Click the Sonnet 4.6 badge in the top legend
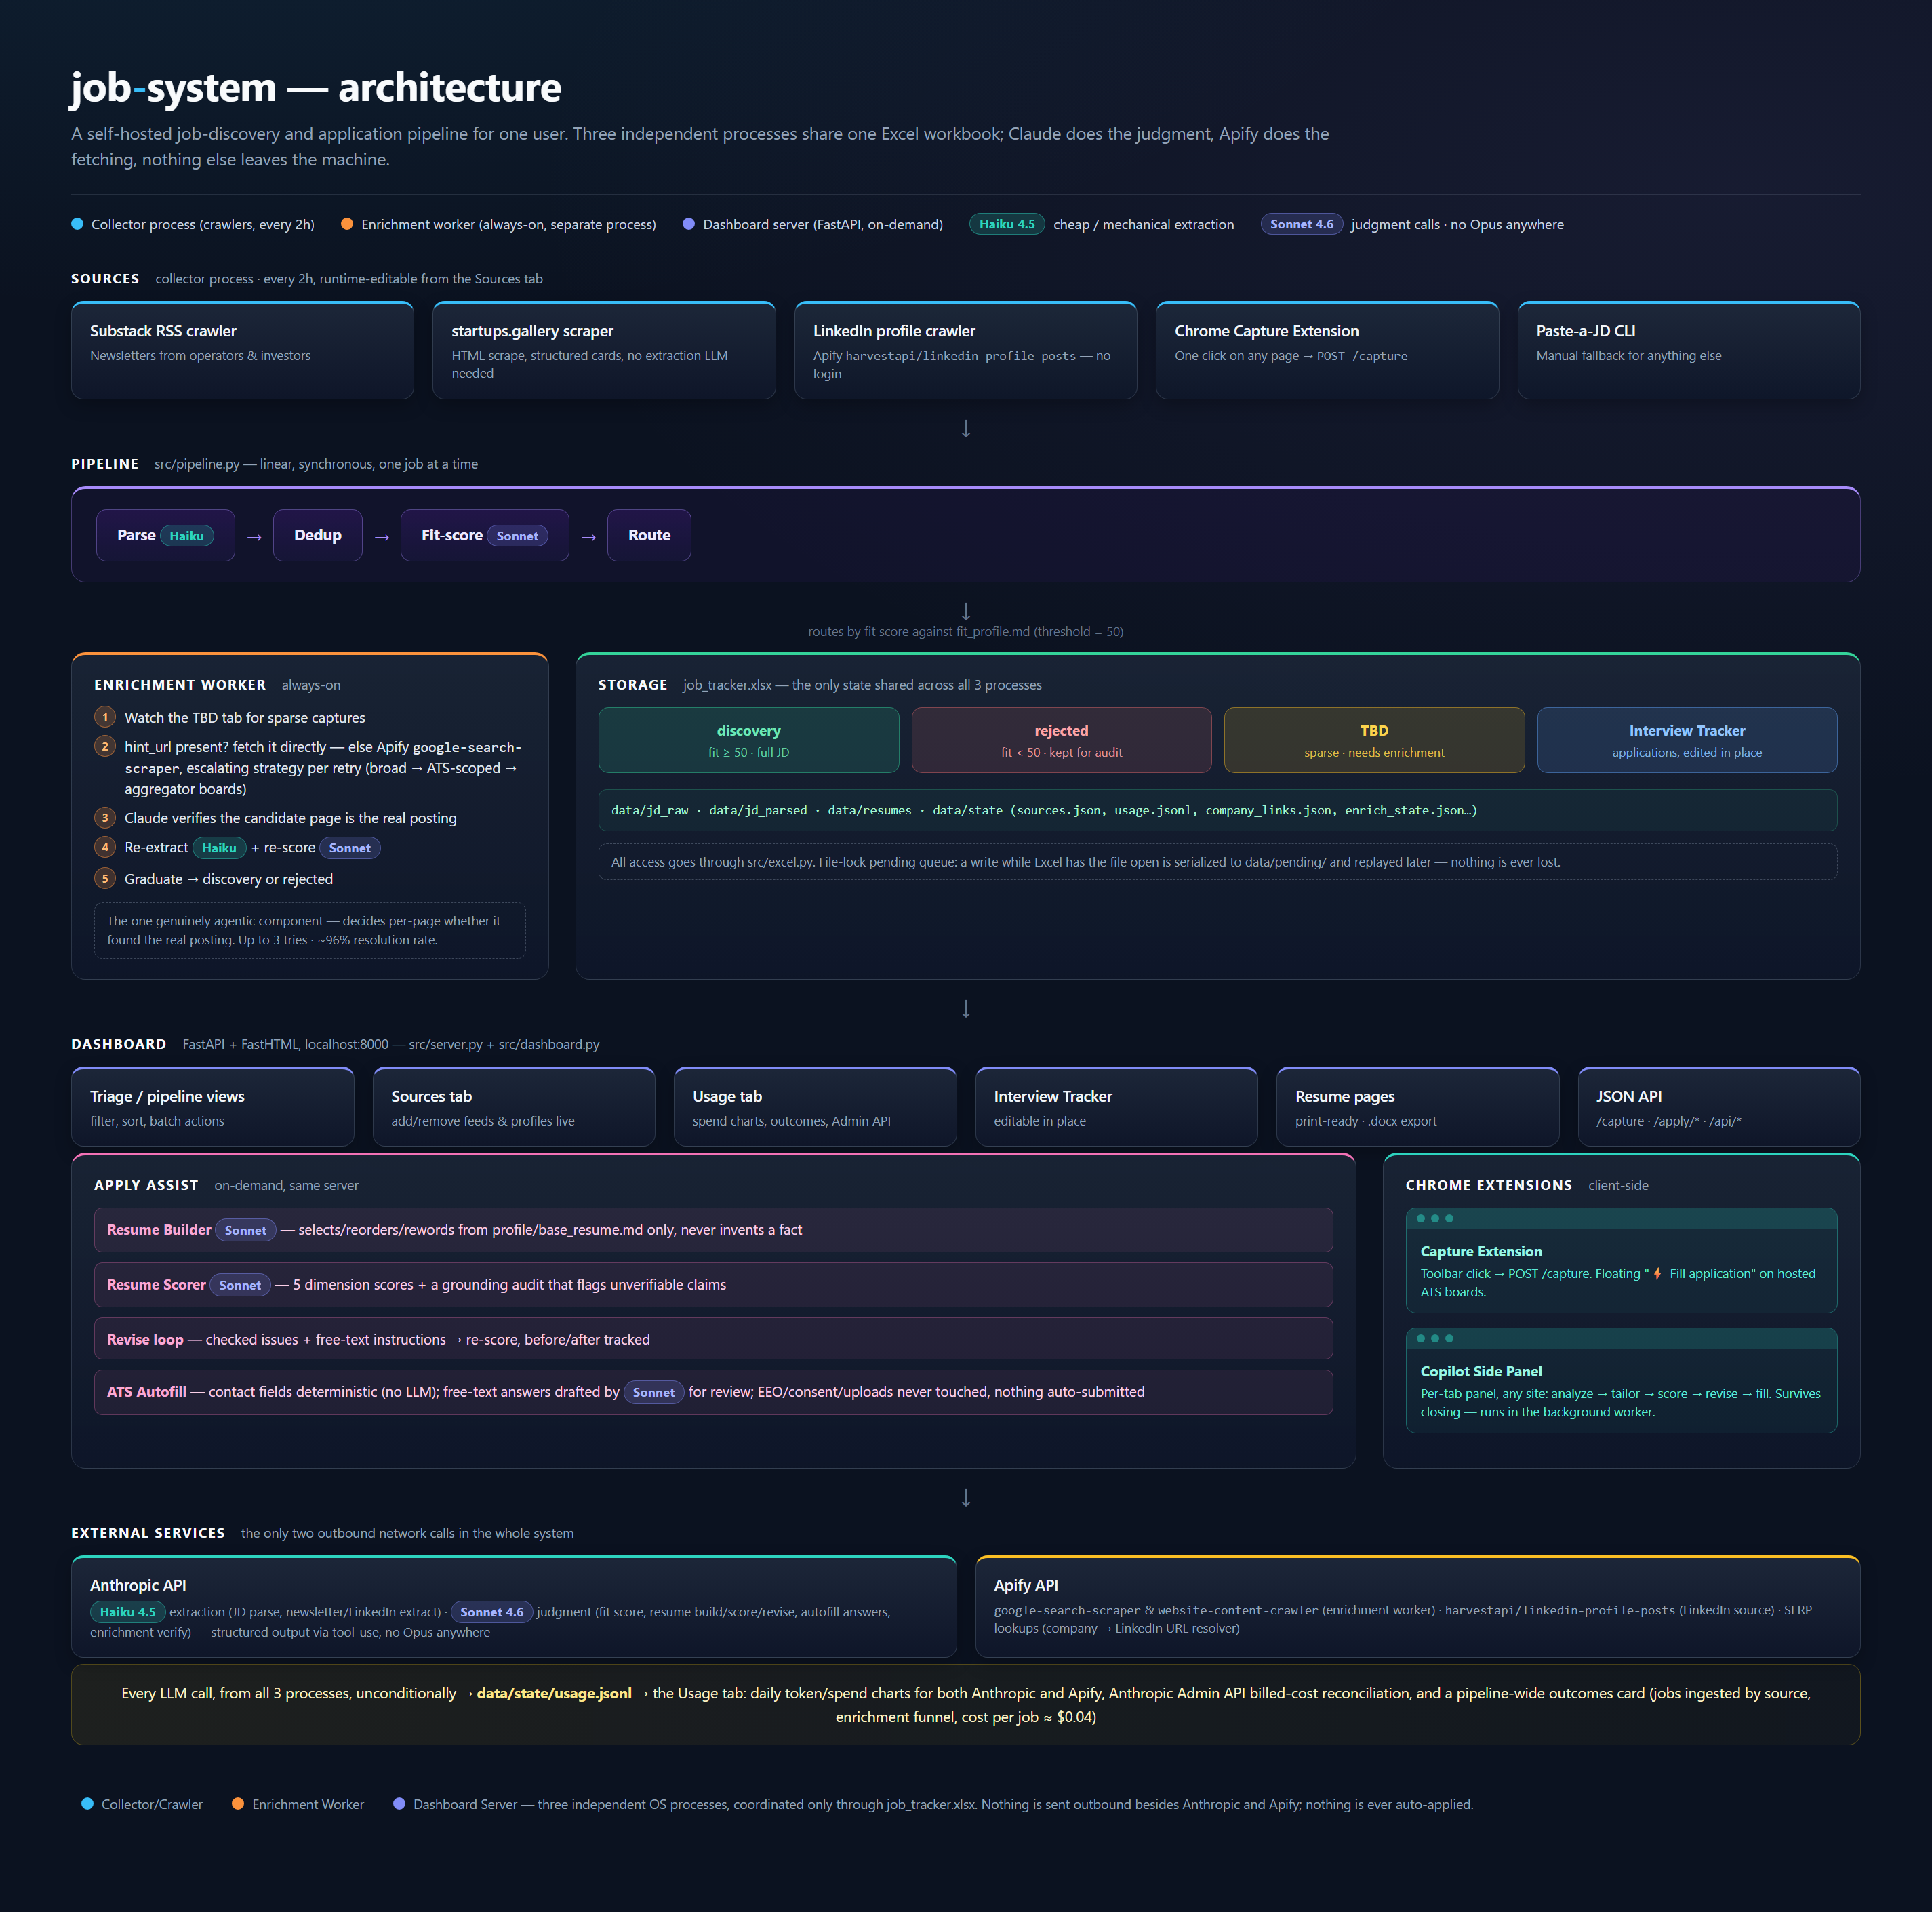The width and height of the screenshot is (1932, 1912). pyautogui.click(x=1302, y=224)
